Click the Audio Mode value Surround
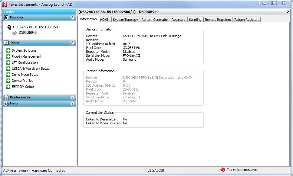 pyautogui.click(x=130, y=59)
